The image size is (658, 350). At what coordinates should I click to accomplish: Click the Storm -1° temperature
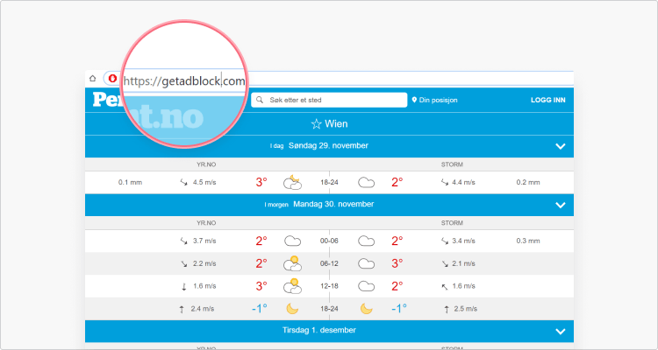point(399,309)
